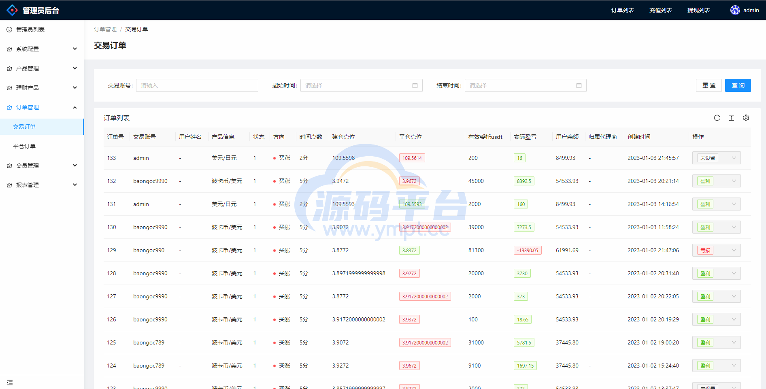Click creation time 2023-01-03 21:45:57
766x389 pixels.
click(x=653, y=158)
